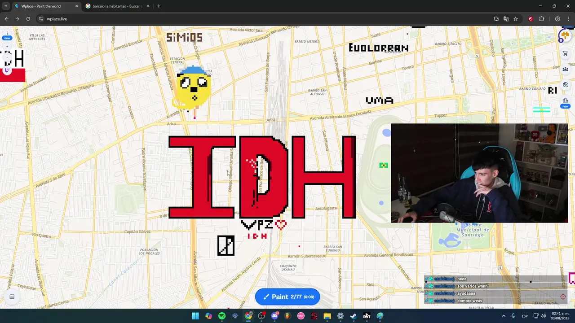Go forward in the browser
This screenshot has width=575, height=323.
pyautogui.click(x=17, y=19)
